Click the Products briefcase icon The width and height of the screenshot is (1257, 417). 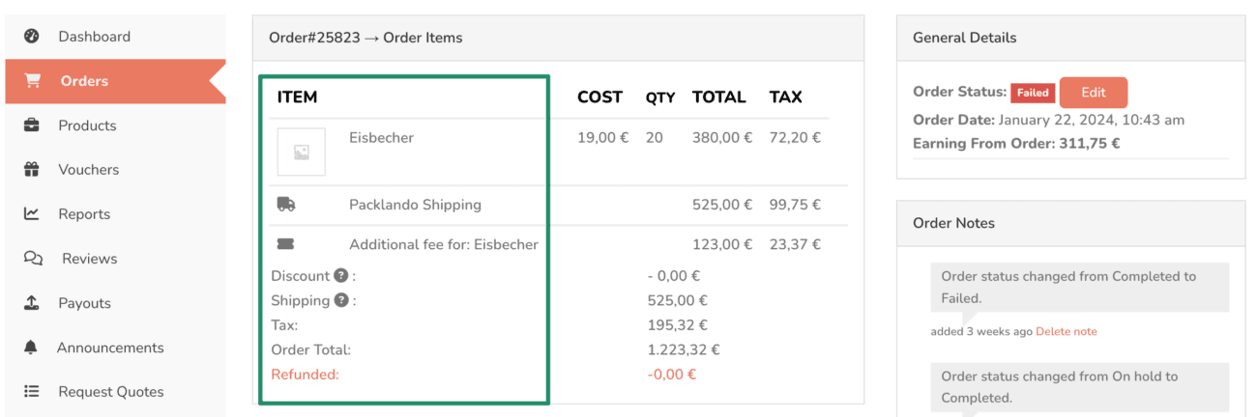[32, 125]
